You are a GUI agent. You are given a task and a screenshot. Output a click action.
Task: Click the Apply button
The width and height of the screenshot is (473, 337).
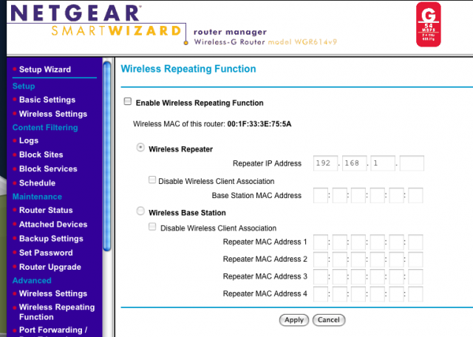pyautogui.click(x=294, y=320)
